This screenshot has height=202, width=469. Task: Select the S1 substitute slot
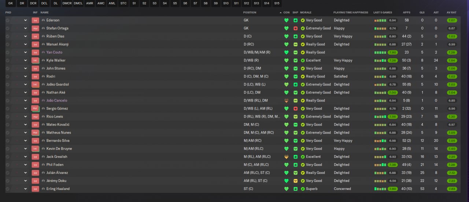pos(134,3)
